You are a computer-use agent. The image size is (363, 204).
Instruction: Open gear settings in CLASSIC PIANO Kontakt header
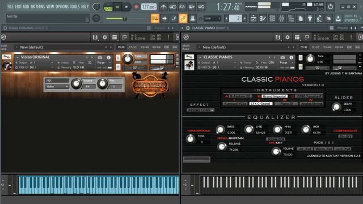pyautogui.click(x=288, y=37)
